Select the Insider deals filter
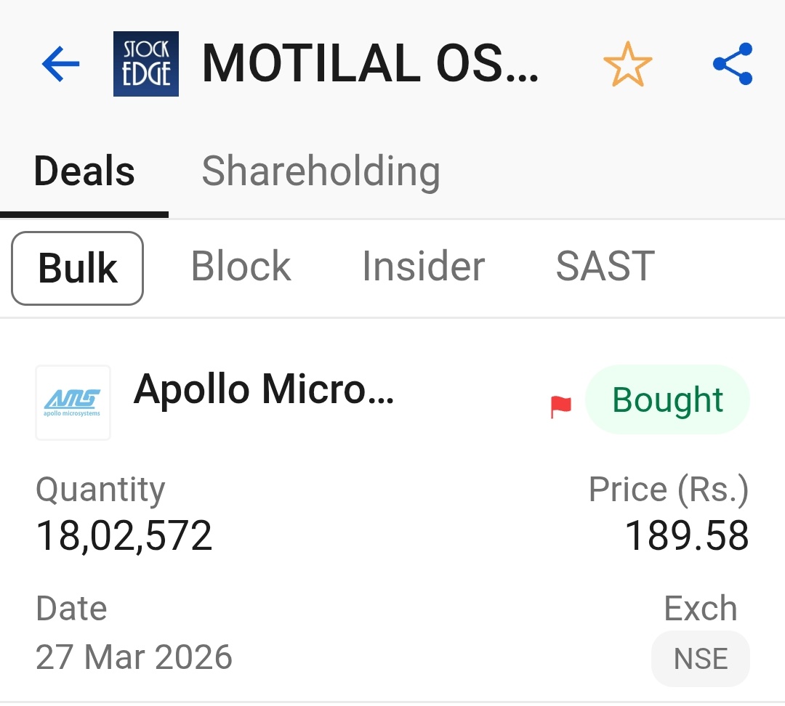The height and width of the screenshot is (706, 785). pos(423,267)
